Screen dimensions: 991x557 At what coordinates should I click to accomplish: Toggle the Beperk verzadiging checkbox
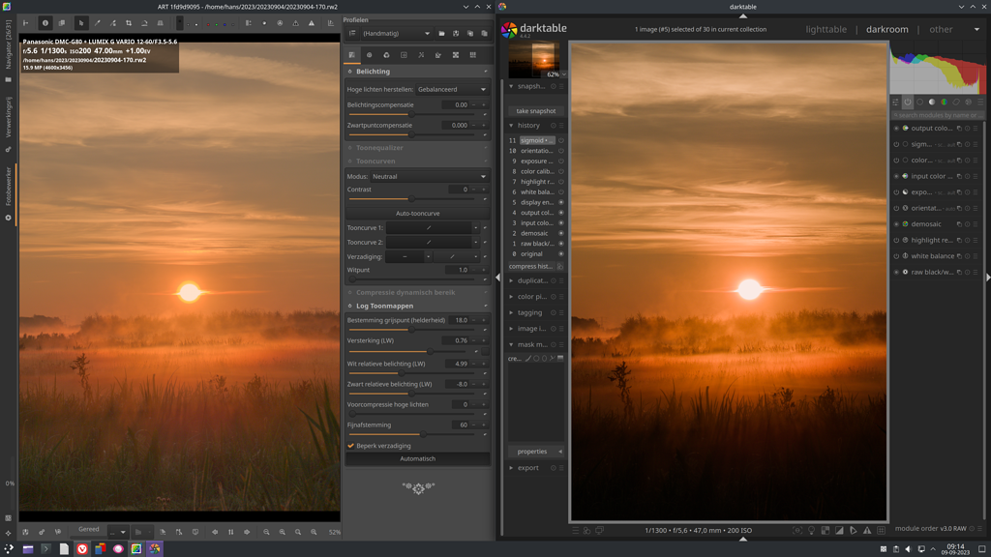point(350,445)
